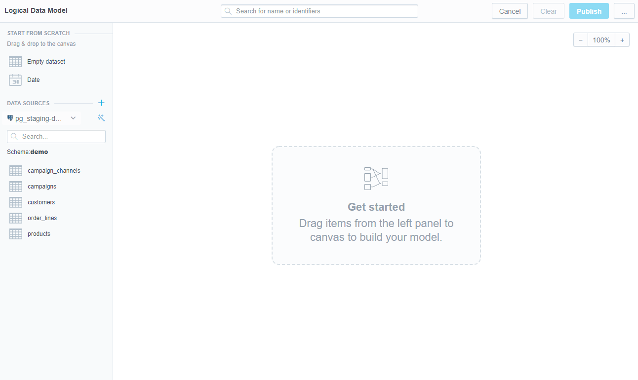Select the customers table name
The image size is (638, 380).
(x=41, y=202)
